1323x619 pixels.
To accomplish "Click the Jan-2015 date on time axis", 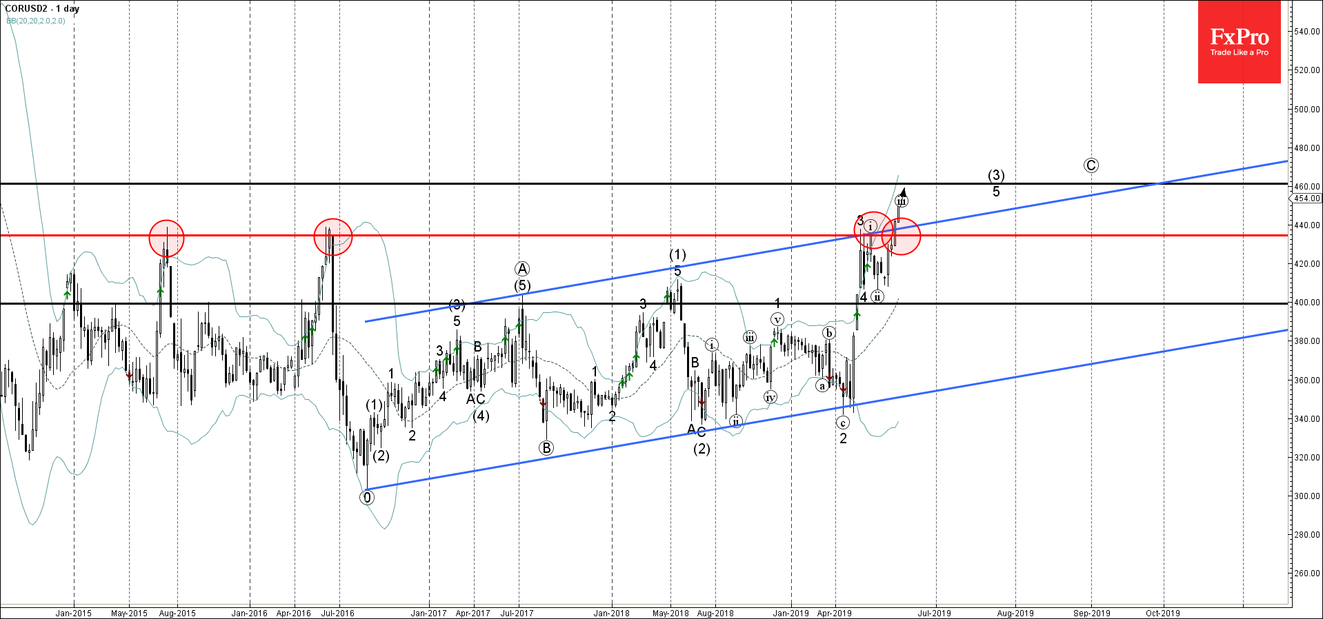I will [x=73, y=613].
